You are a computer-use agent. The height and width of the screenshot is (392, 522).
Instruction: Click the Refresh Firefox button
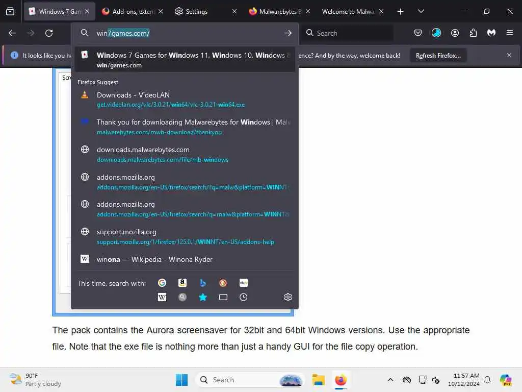pos(438,56)
